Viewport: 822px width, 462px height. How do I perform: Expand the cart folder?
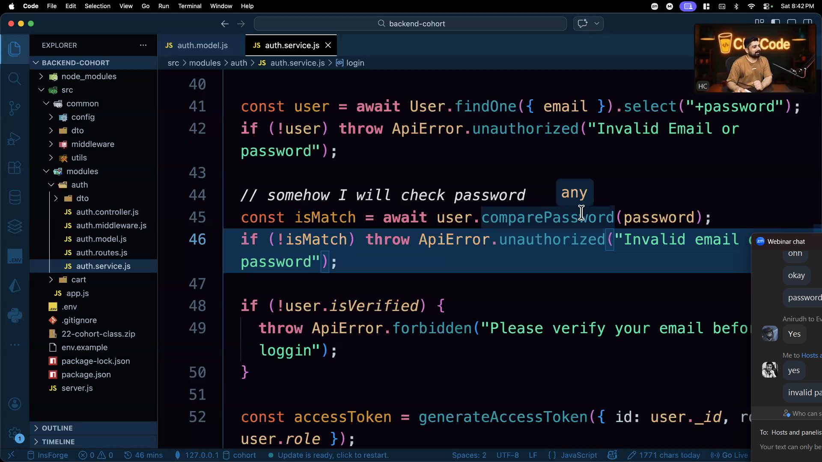78,279
